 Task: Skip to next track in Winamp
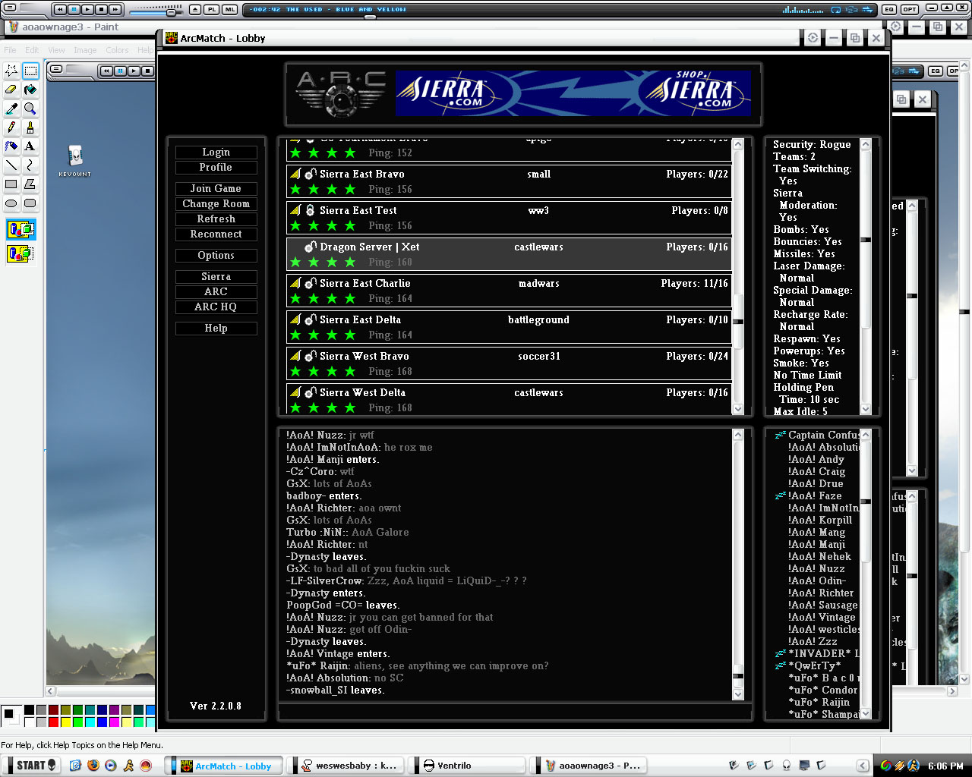pyautogui.click(x=115, y=10)
